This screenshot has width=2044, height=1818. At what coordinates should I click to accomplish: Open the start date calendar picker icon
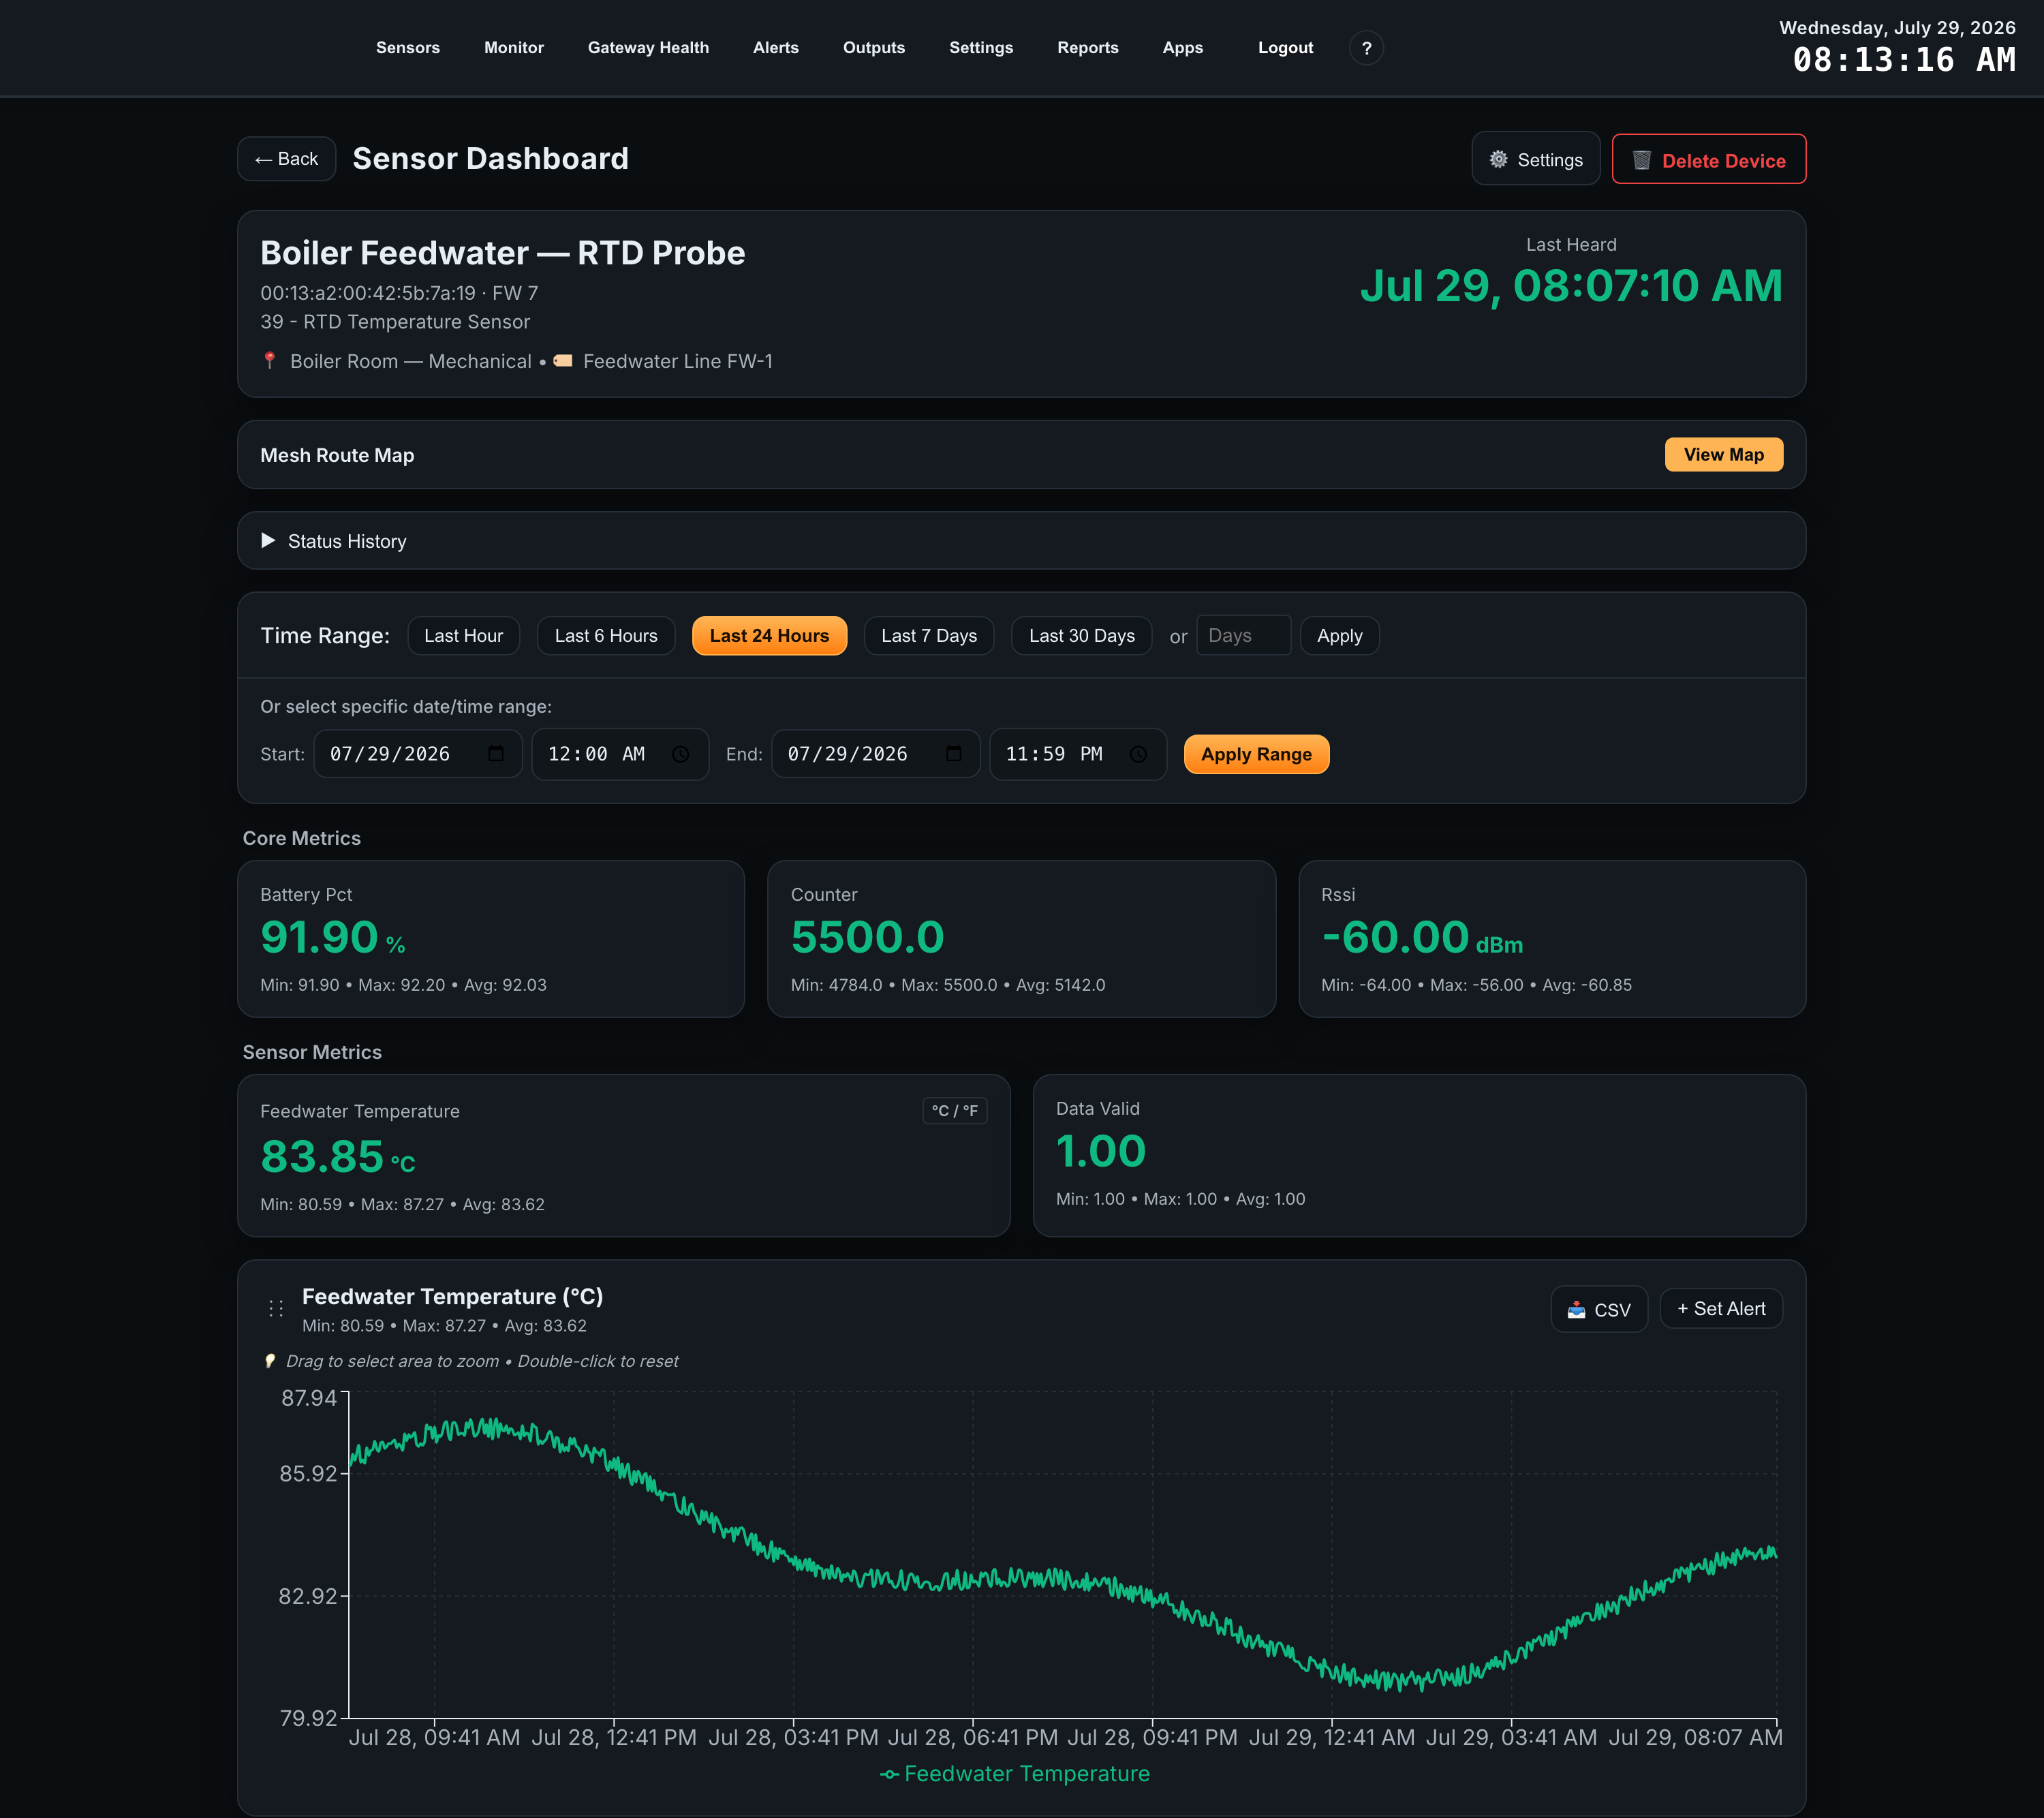point(496,754)
